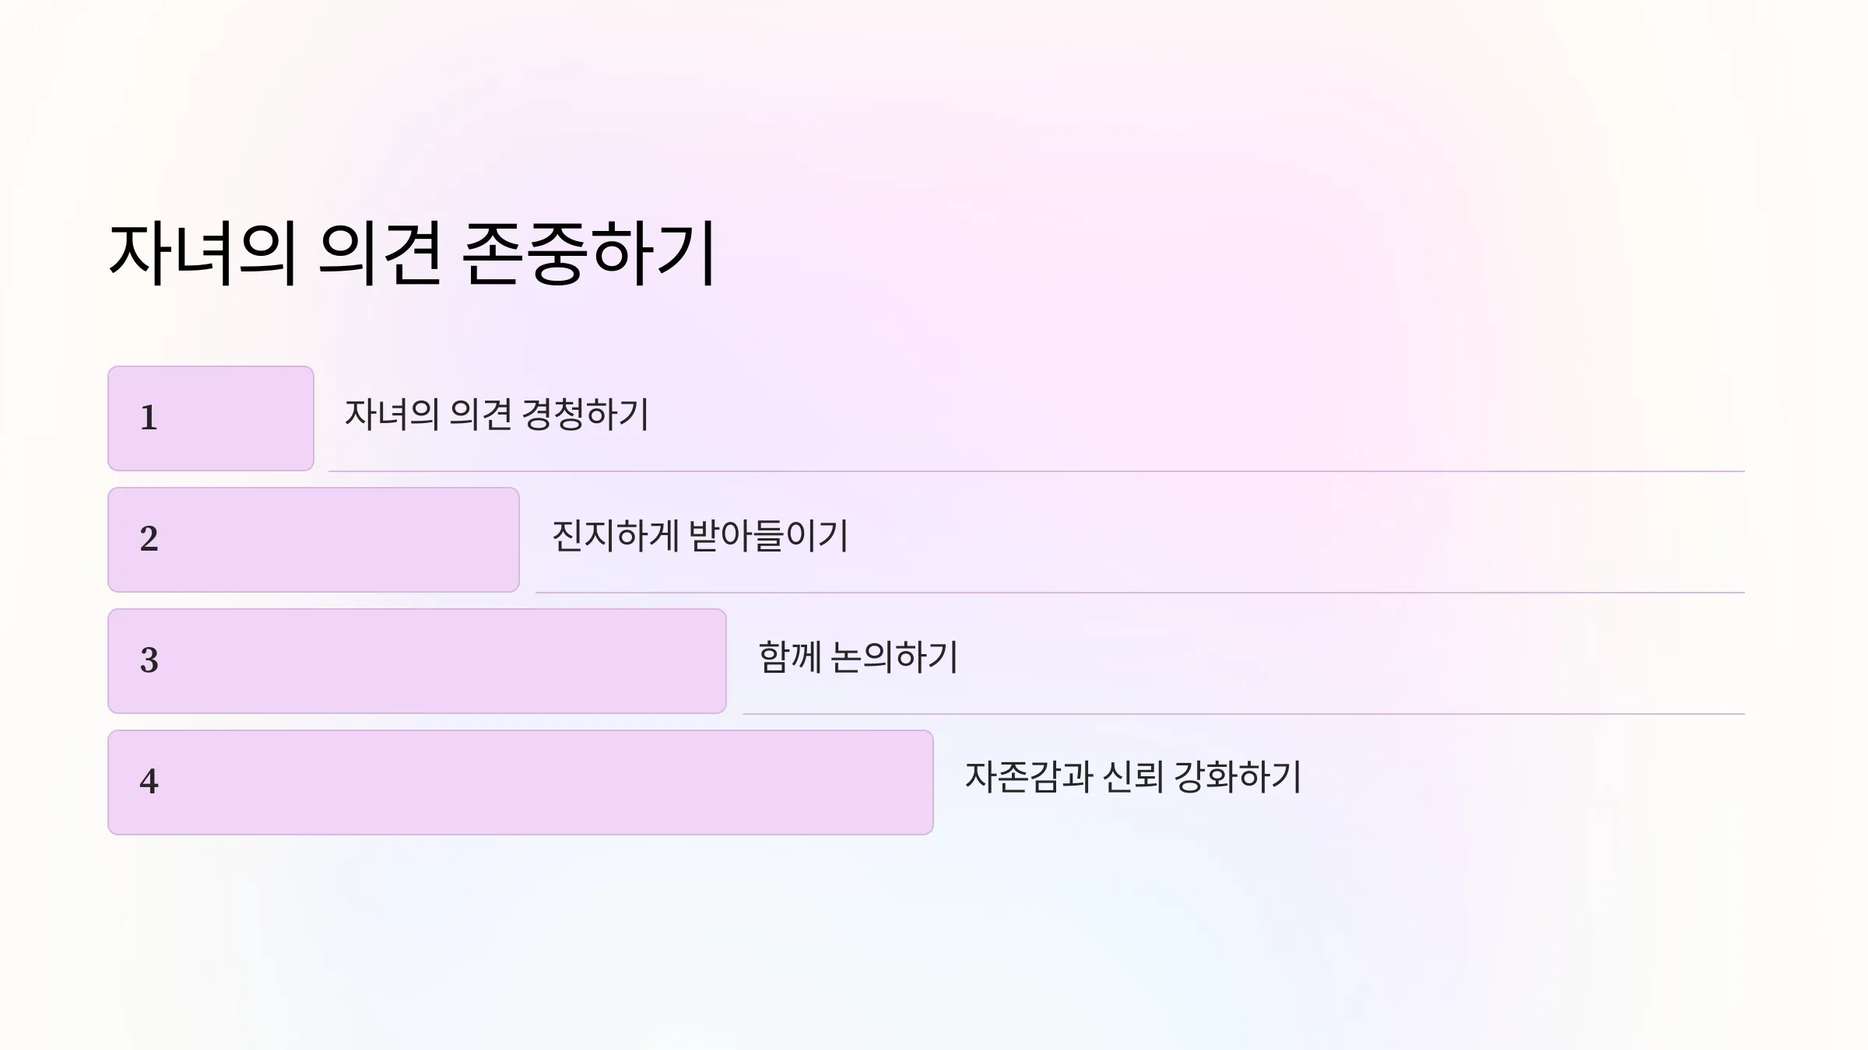Select the divider line under 함께 논의하기
The image size is (1868, 1050).
1244,714
